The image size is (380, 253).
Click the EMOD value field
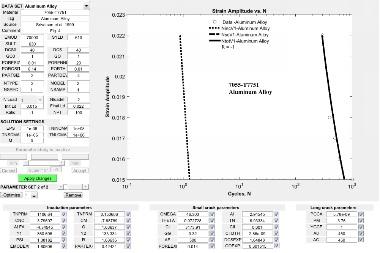click(32, 38)
